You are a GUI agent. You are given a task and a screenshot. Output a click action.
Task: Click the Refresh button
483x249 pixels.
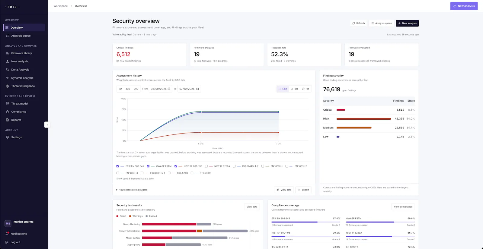coord(359,23)
